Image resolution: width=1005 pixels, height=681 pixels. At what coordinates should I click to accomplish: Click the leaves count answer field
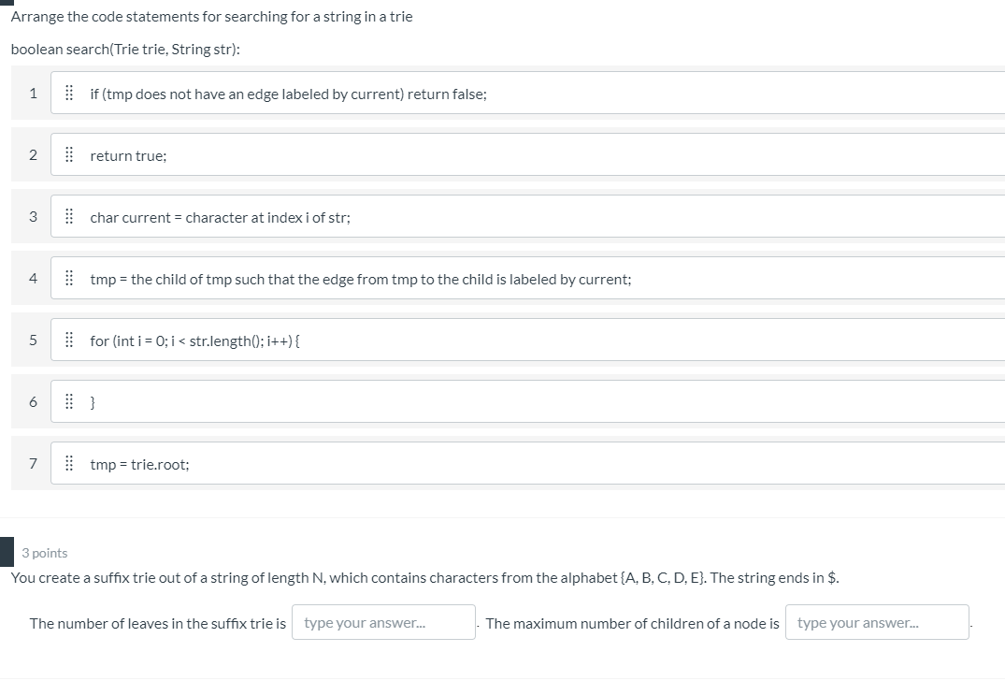point(383,621)
